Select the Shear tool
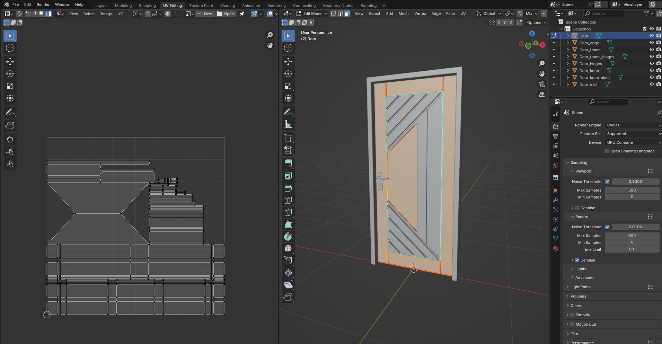Image resolution: width=662 pixels, height=344 pixels. coord(288,285)
